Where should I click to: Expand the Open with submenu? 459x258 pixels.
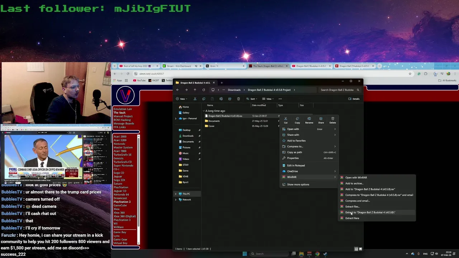(x=309, y=129)
